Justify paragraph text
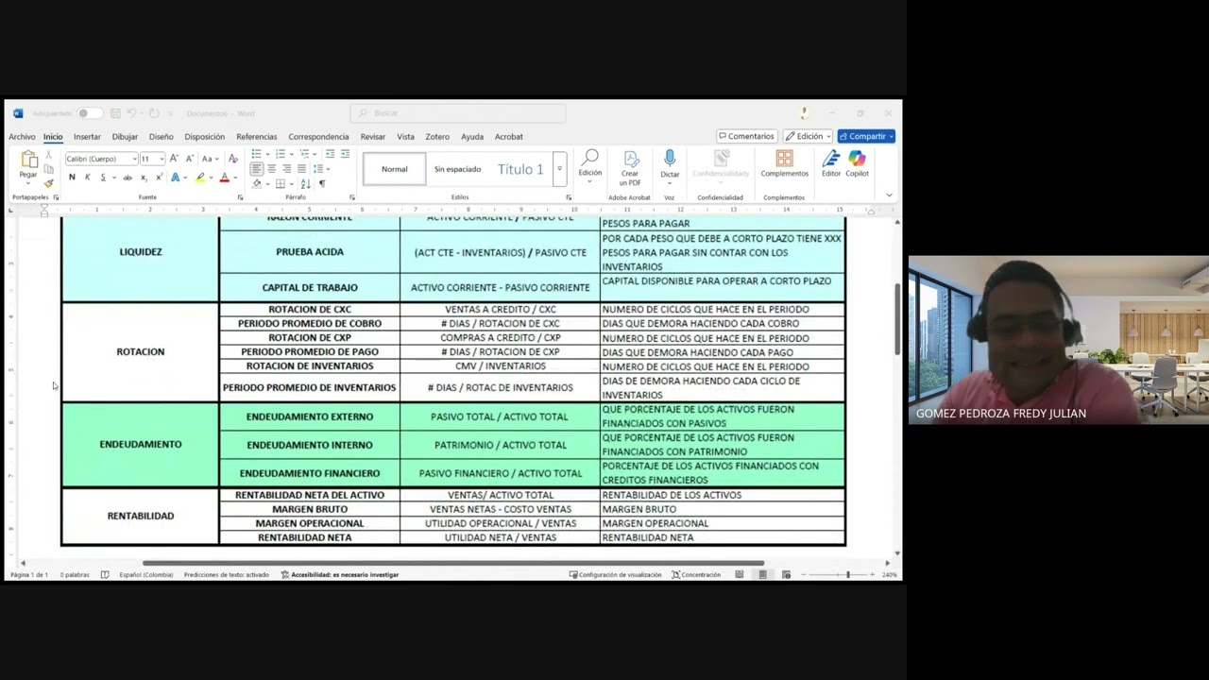 point(302,169)
